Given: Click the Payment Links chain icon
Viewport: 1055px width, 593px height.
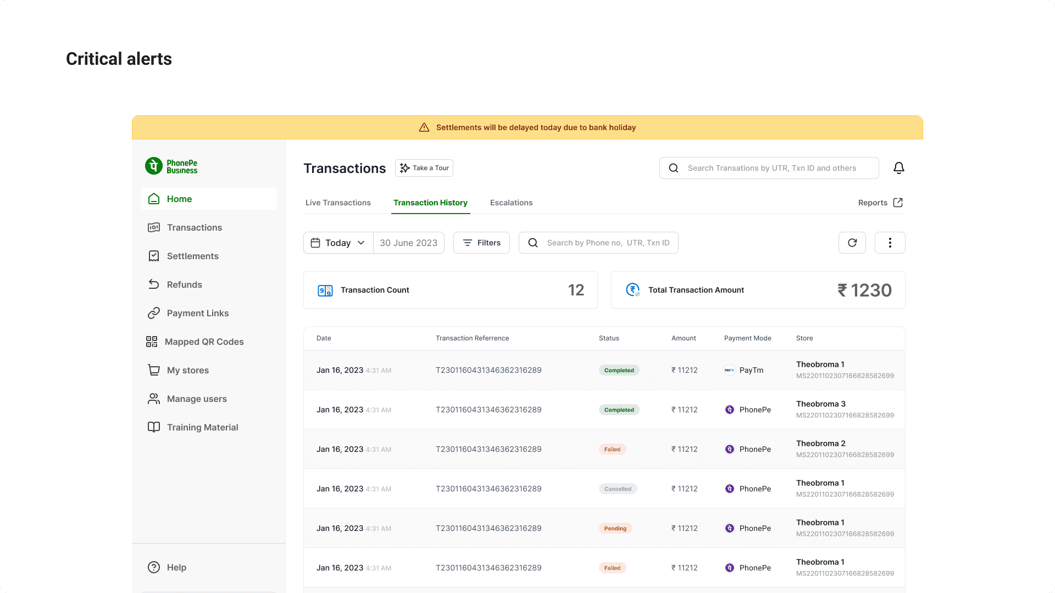Looking at the screenshot, I should click(154, 313).
